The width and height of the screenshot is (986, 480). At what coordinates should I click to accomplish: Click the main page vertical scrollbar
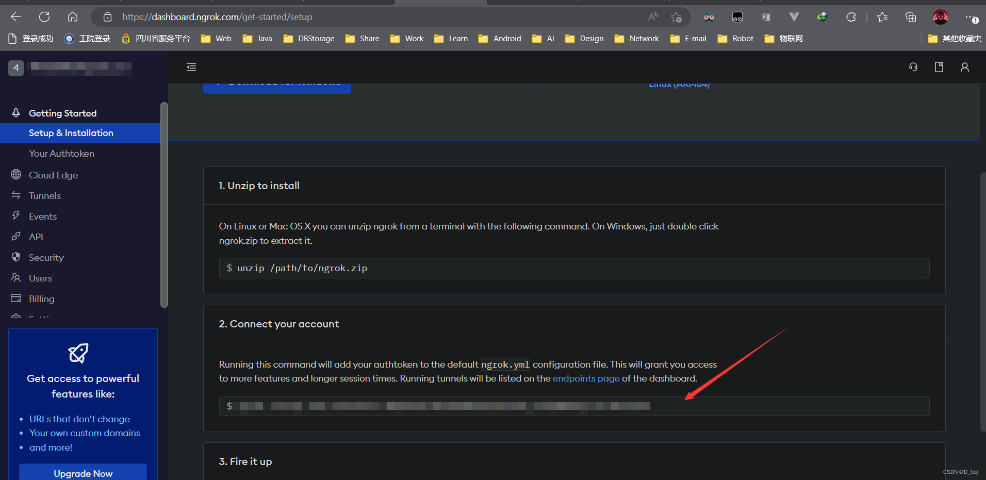click(983, 302)
